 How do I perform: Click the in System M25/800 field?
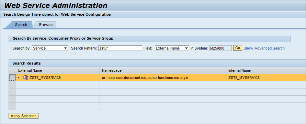tap(220, 48)
